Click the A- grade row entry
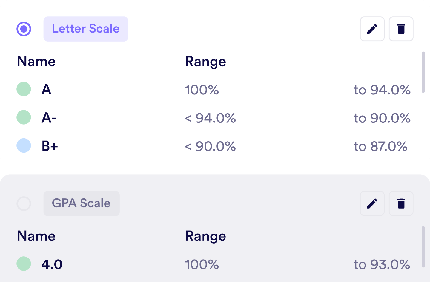The width and height of the screenshot is (430, 282). [49, 117]
